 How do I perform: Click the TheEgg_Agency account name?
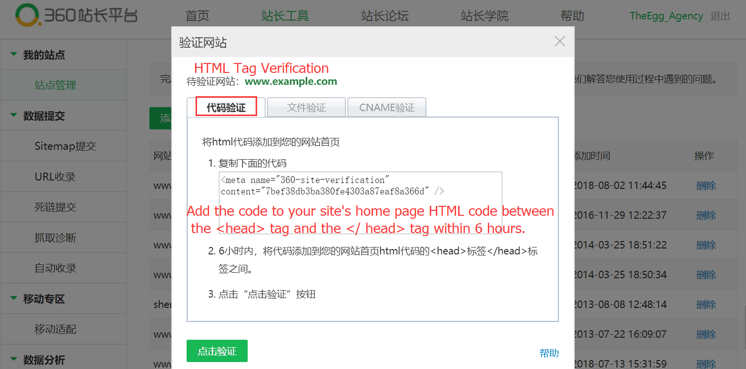tap(667, 16)
